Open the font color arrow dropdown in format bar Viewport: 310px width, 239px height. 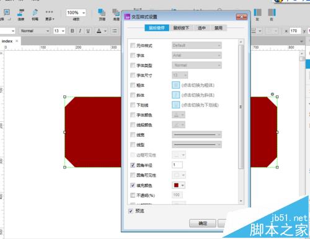tap(105, 31)
